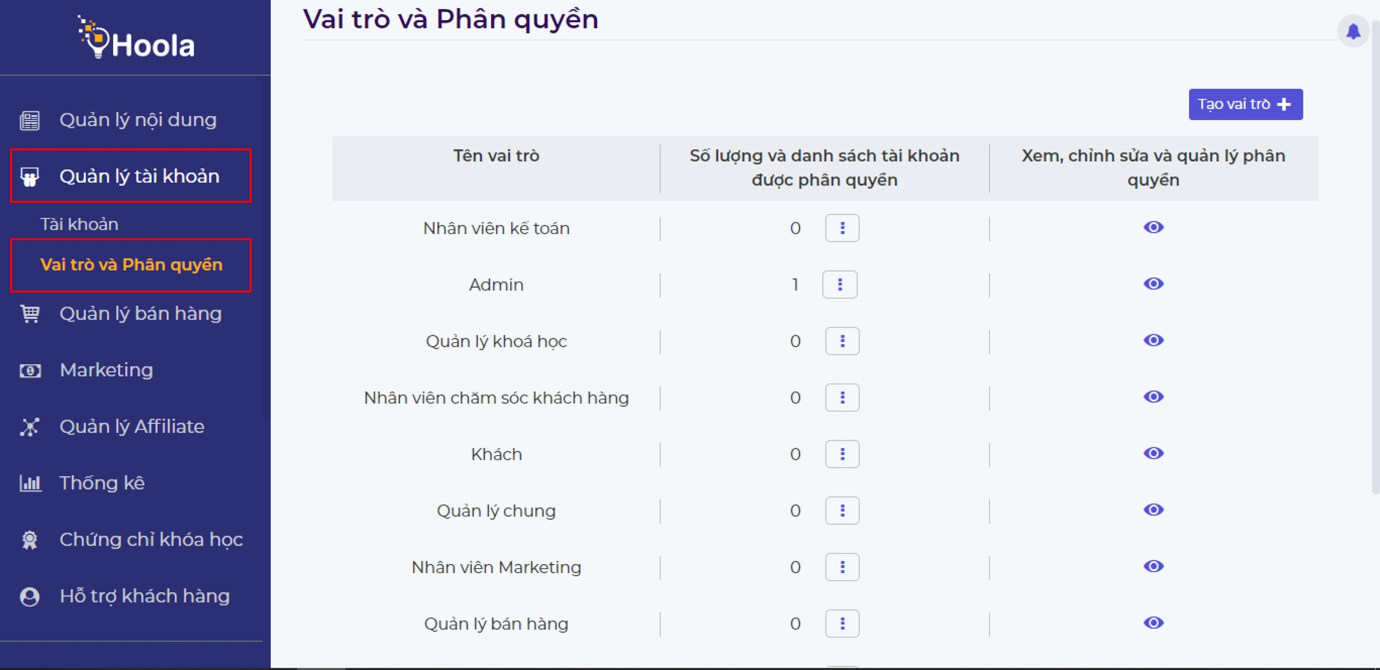Click the Tạo vai trò button
This screenshot has width=1380, height=670.
(1245, 104)
